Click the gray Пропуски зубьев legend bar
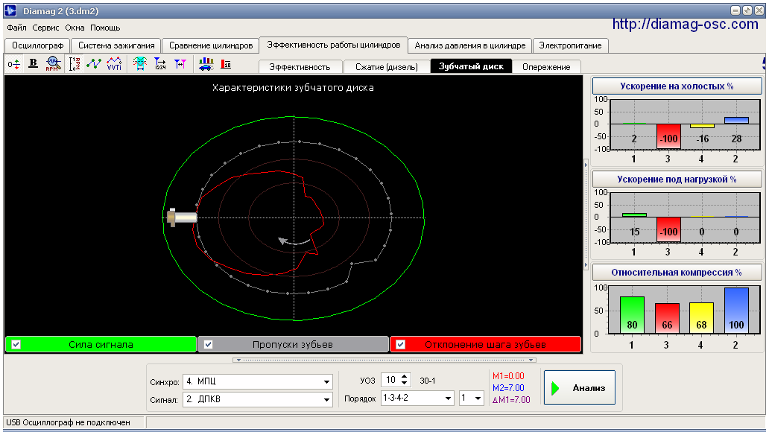The height and width of the screenshot is (432, 769). [293, 344]
